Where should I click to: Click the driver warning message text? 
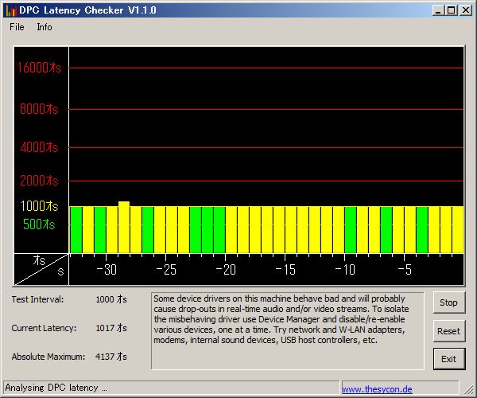[x=281, y=319]
